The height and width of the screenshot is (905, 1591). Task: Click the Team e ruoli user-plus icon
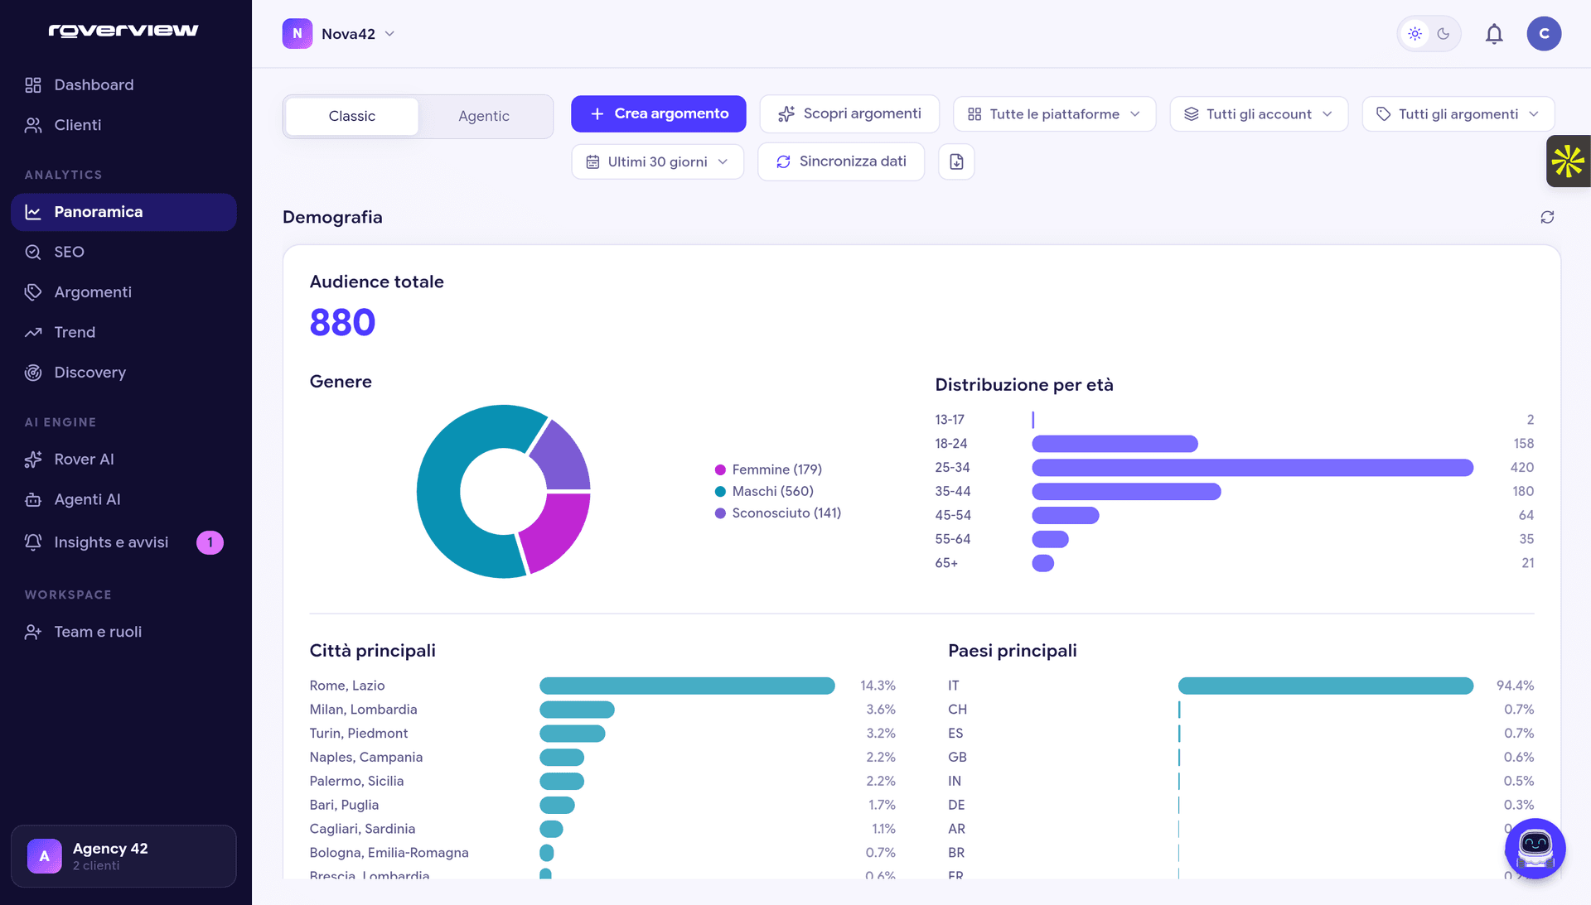[33, 633]
